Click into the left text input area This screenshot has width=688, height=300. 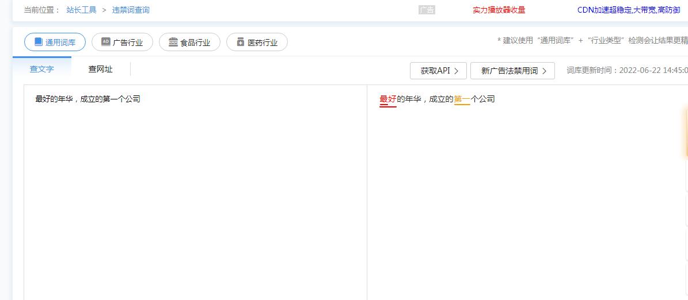195,193
